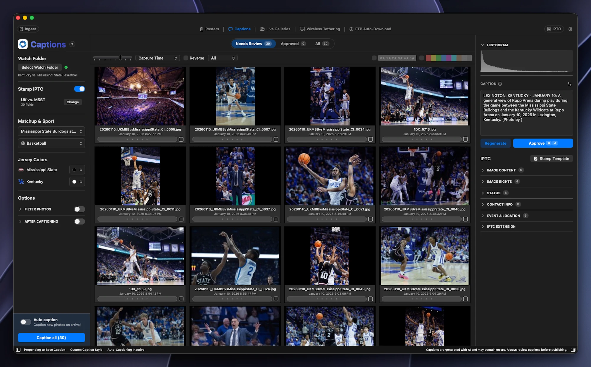Click the basketball sport icon

[x=23, y=143]
